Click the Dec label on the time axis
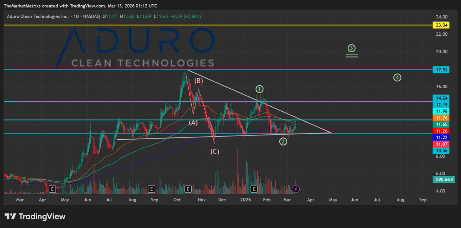 coord(222,200)
